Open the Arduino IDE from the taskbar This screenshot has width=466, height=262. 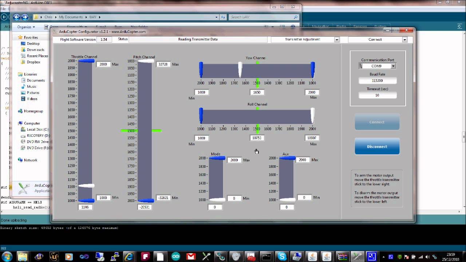(175, 257)
